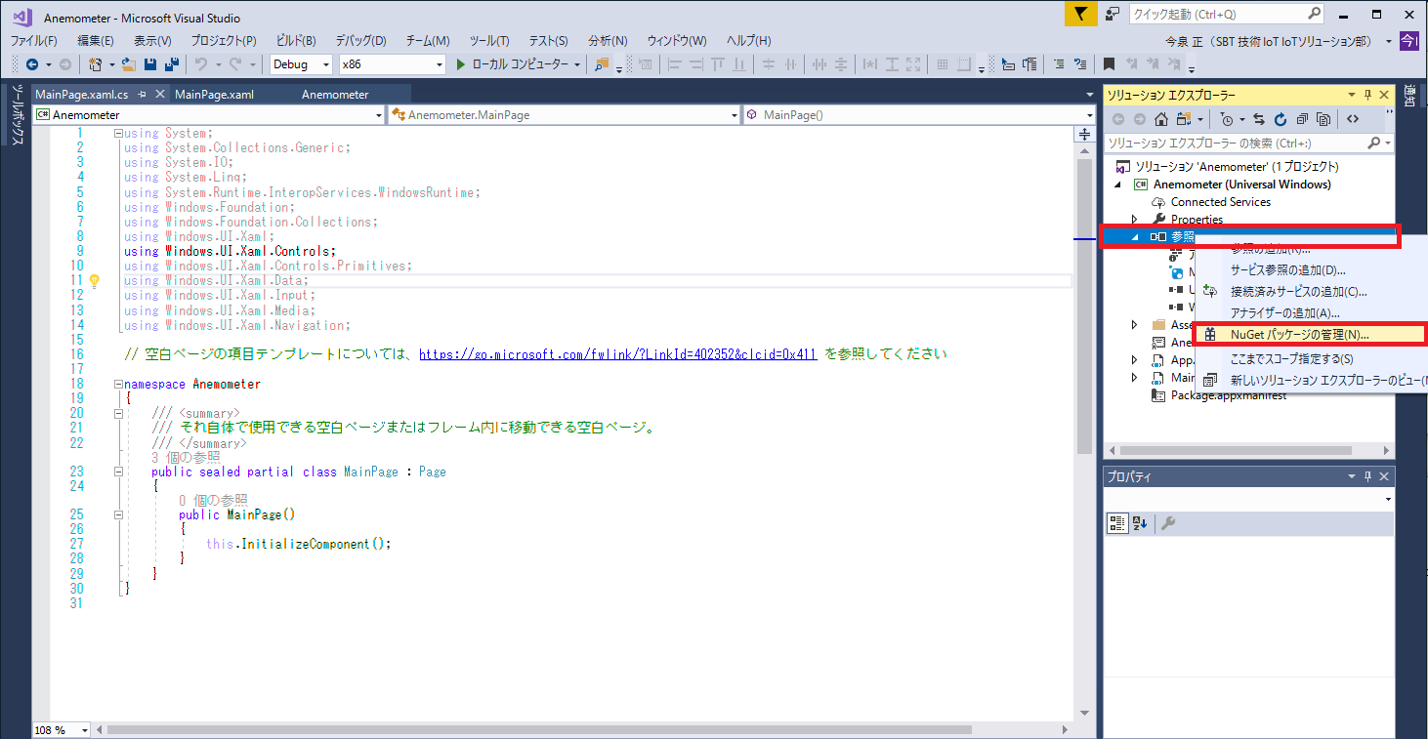
Task: Open the ビルド(B) menu
Action: [296, 40]
